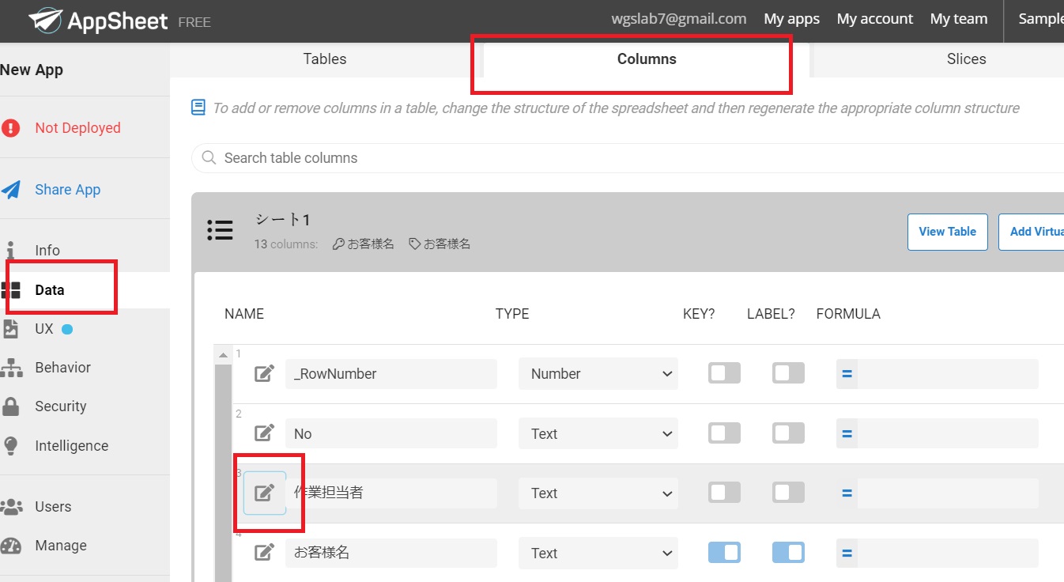Click the Add Virtual Column button
The height and width of the screenshot is (582, 1064).
point(1032,232)
